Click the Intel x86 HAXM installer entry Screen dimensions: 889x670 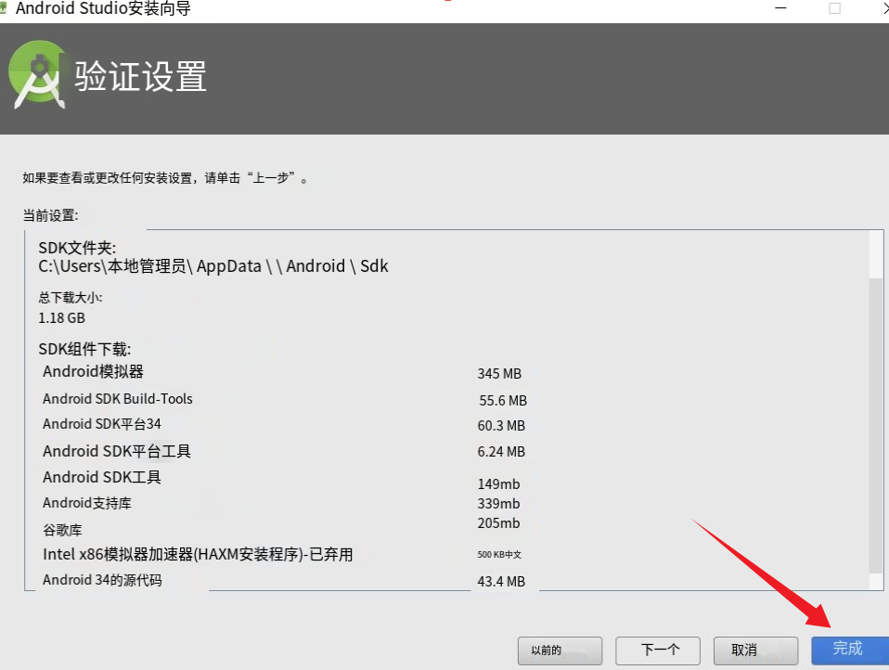coord(198,554)
